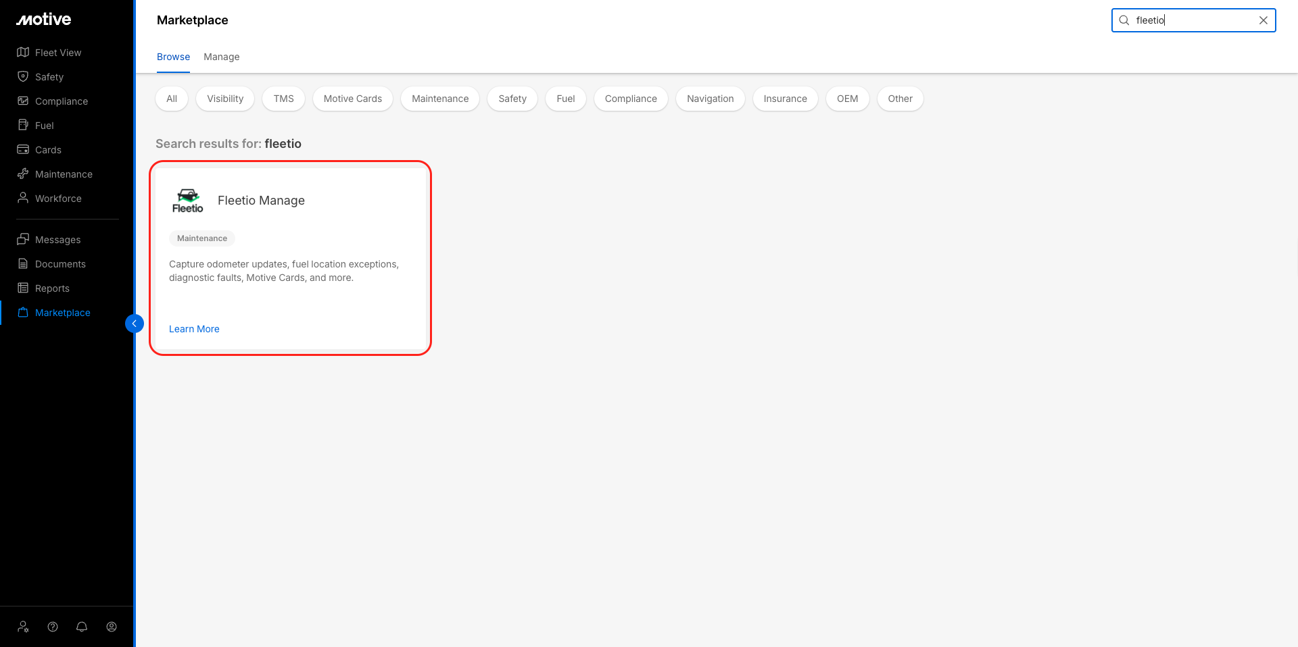The height and width of the screenshot is (647, 1298).
Task: Open Safety in sidebar
Action: coord(49,77)
